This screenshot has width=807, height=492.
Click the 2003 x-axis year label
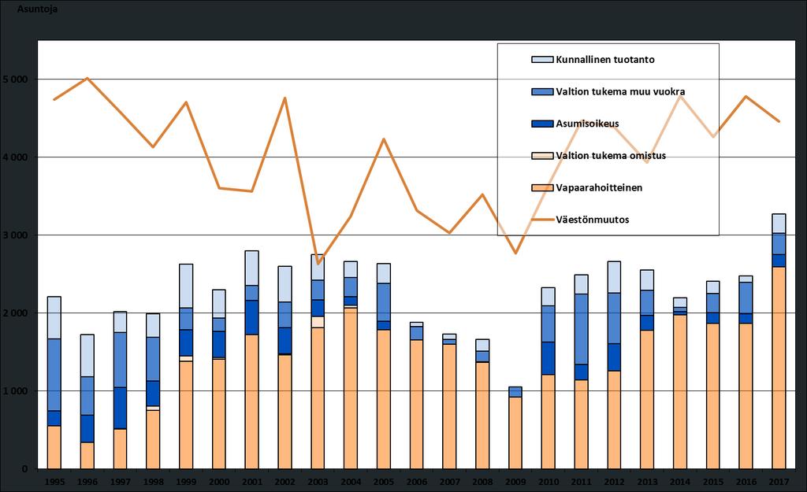click(318, 483)
